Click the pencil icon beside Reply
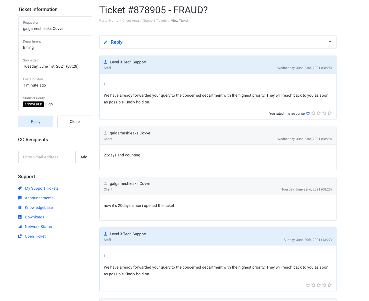The image size is (369, 301). pyautogui.click(x=105, y=42)
